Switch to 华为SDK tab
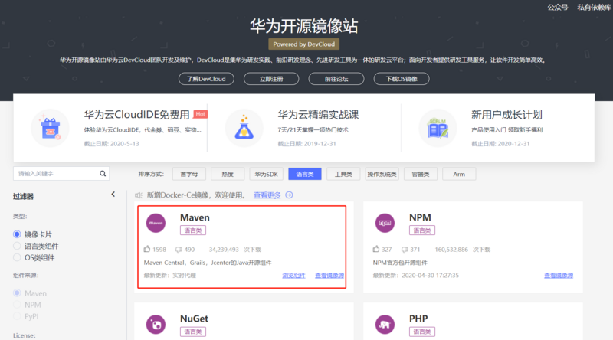Viewport: 613px width, 340px height. point(266,174)
